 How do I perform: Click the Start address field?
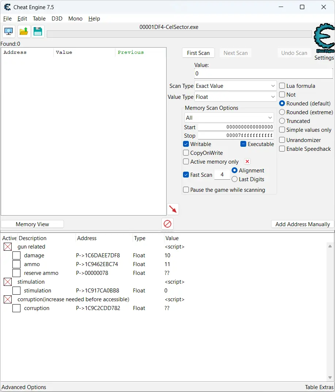236,127
